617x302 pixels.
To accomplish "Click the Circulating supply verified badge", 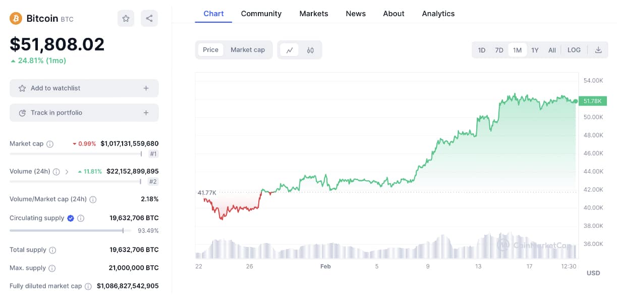I will click(x=71, y=218).
